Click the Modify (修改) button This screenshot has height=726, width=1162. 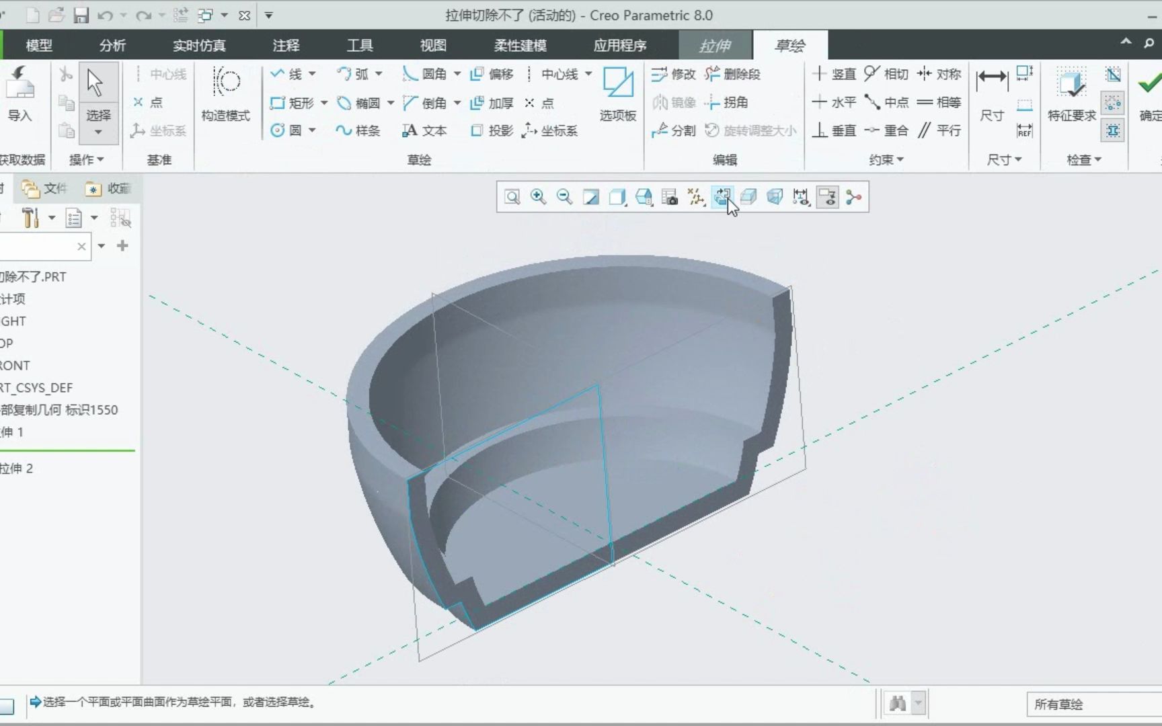674,74
